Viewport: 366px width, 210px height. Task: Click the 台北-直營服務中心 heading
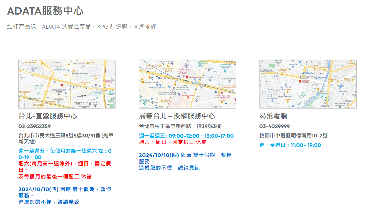point(48,116)
